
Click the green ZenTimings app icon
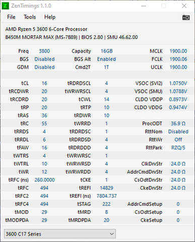tap(5, 6)
